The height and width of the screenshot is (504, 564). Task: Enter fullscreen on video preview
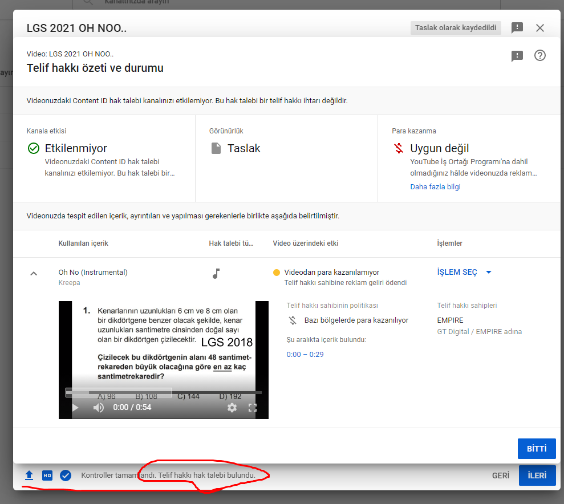[253, 407]
